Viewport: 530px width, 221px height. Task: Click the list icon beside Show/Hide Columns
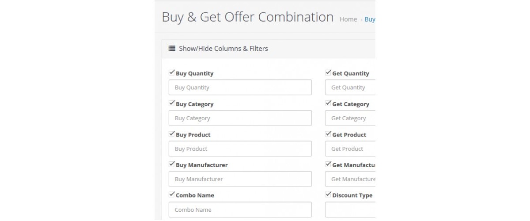click(172, 49)
